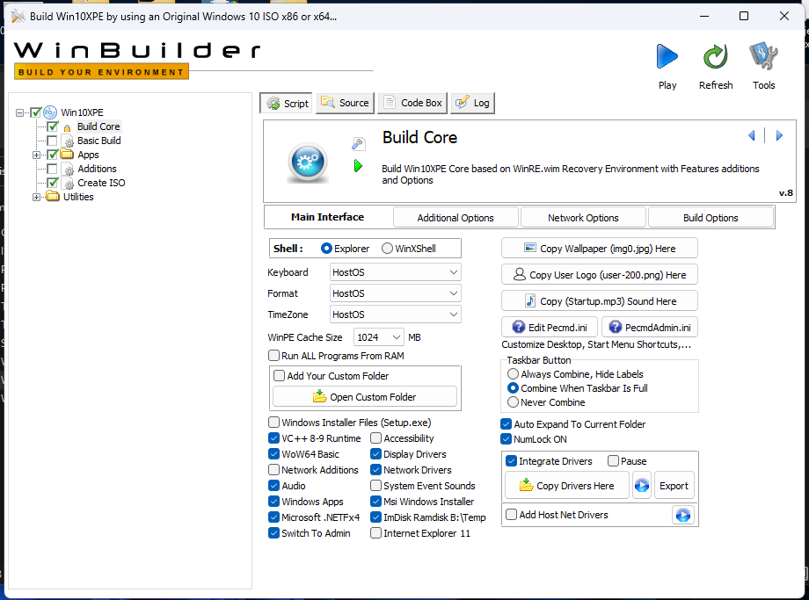This screenshot has width=809, height=600.
Task: Enable the Accessibility checkbox
Action: click(376, 438)
